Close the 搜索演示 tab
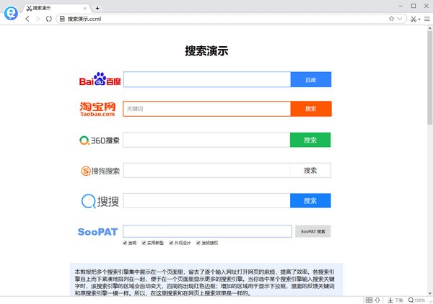This screenshot has width=433, height=304. coord(85,7)
